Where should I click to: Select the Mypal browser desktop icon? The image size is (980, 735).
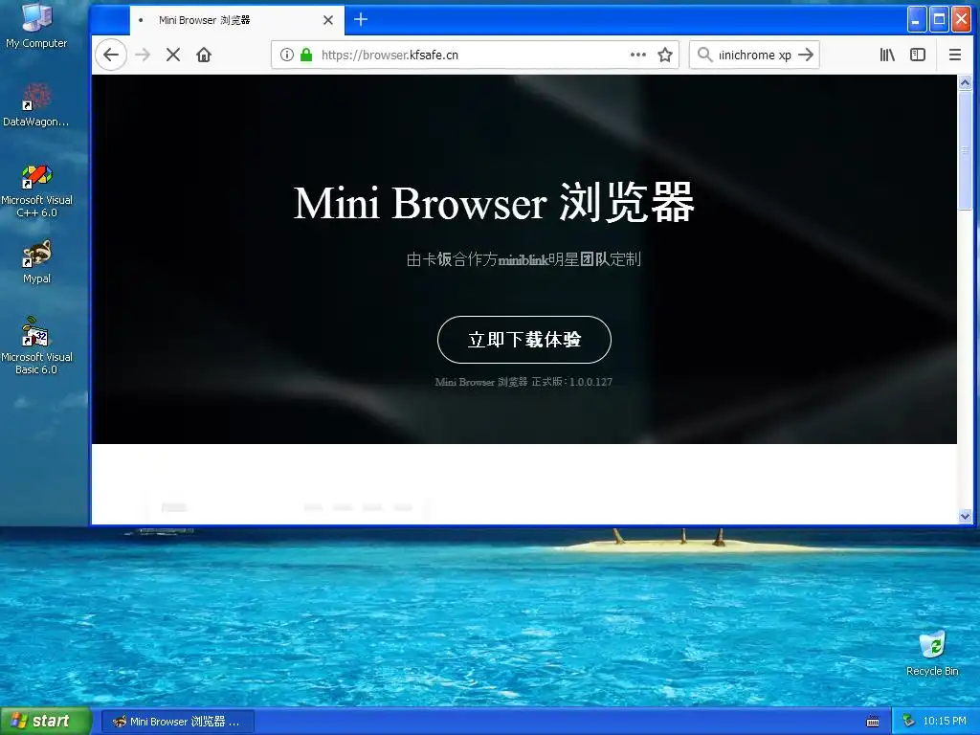(37, 261)
